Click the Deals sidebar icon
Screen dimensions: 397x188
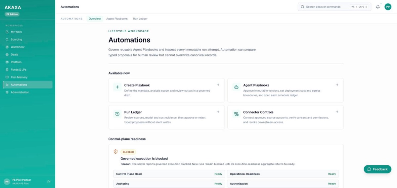pyautogui.click(x=7, y=55)
